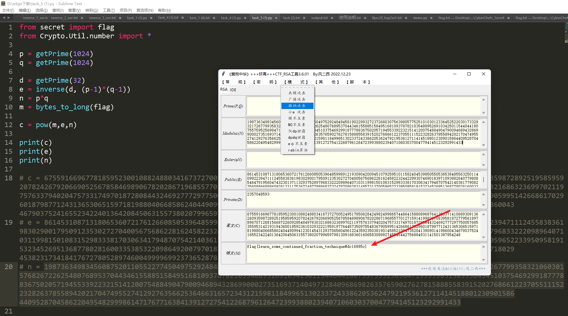Select 模不互素 menu entry
568x316 pixels.
click(297, 118)
